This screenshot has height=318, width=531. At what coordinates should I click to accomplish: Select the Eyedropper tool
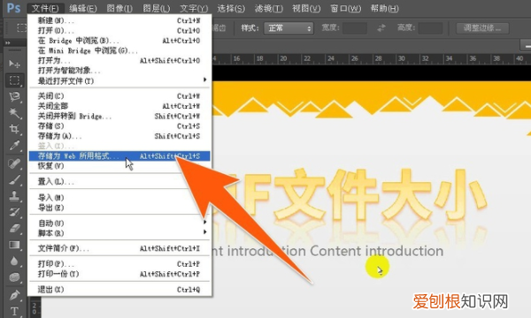point(14,146)
